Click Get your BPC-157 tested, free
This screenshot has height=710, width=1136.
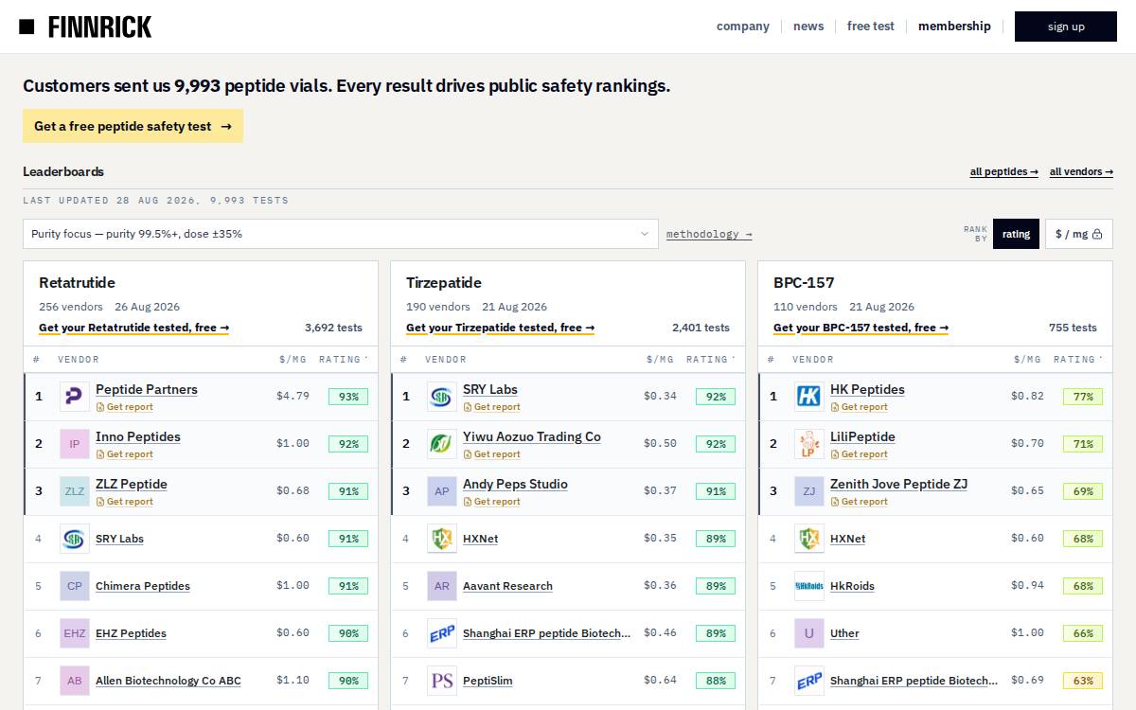[x=861, y=328]
